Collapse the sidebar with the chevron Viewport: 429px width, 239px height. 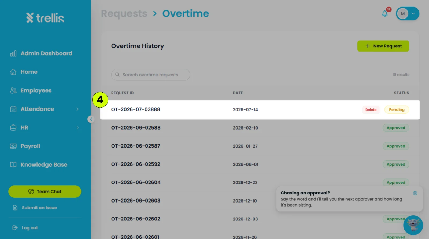[91, 119]
